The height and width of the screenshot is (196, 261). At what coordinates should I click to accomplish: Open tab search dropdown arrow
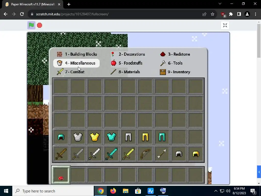(x=220, y=4)
